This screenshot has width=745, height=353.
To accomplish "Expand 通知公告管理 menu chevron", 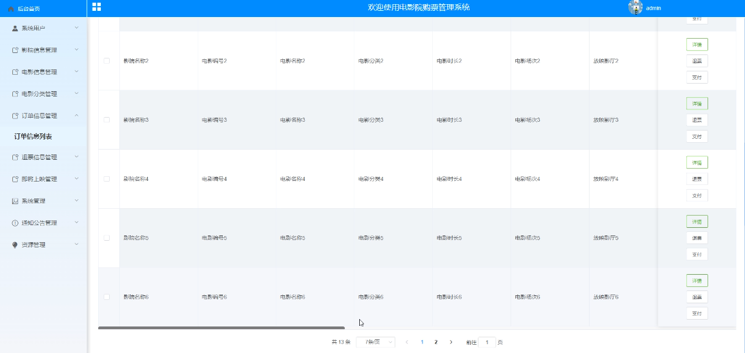I will (76, 222).
